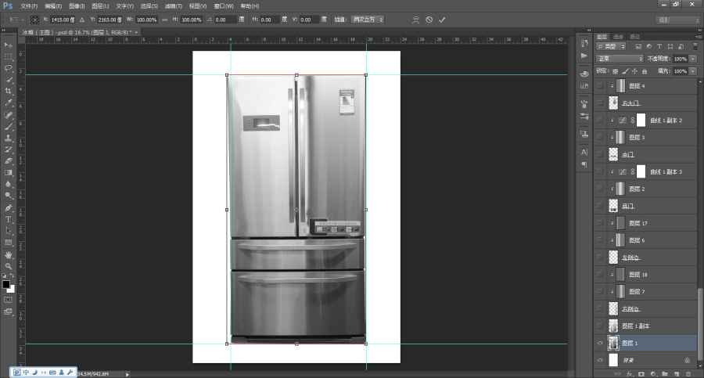Click the foreground black color swatch

coord(5,284)
